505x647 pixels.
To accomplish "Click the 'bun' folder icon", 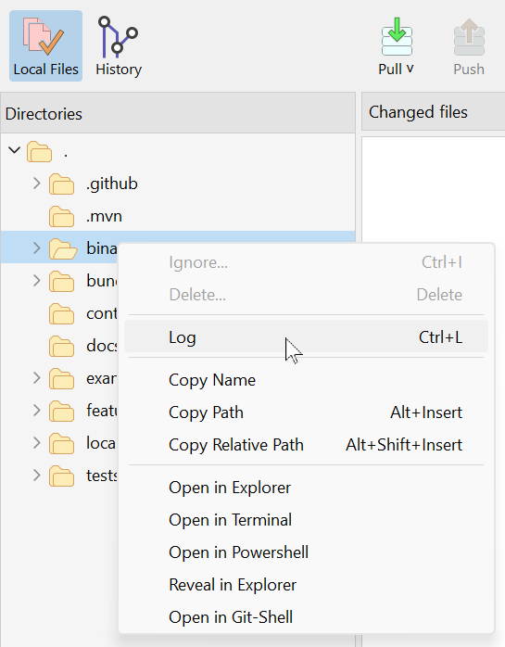I will pyautogui.click(x=61, y=282).
